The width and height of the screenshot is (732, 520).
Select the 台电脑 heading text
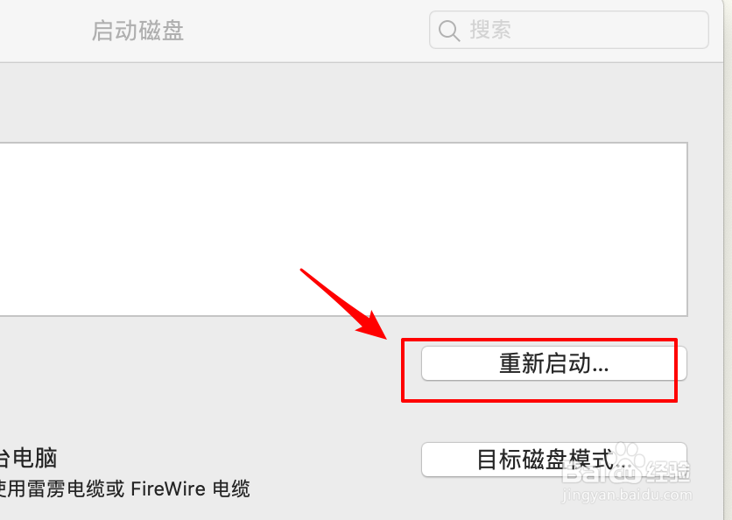coord(28,458)
